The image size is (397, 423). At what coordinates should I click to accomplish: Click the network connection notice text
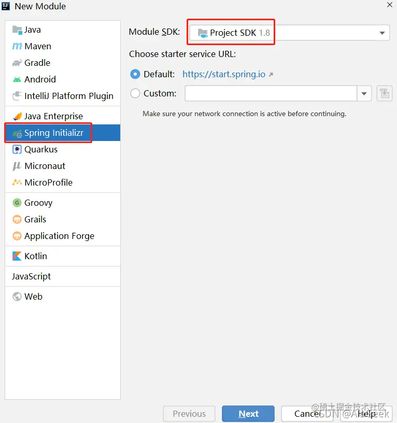point(244,114)
